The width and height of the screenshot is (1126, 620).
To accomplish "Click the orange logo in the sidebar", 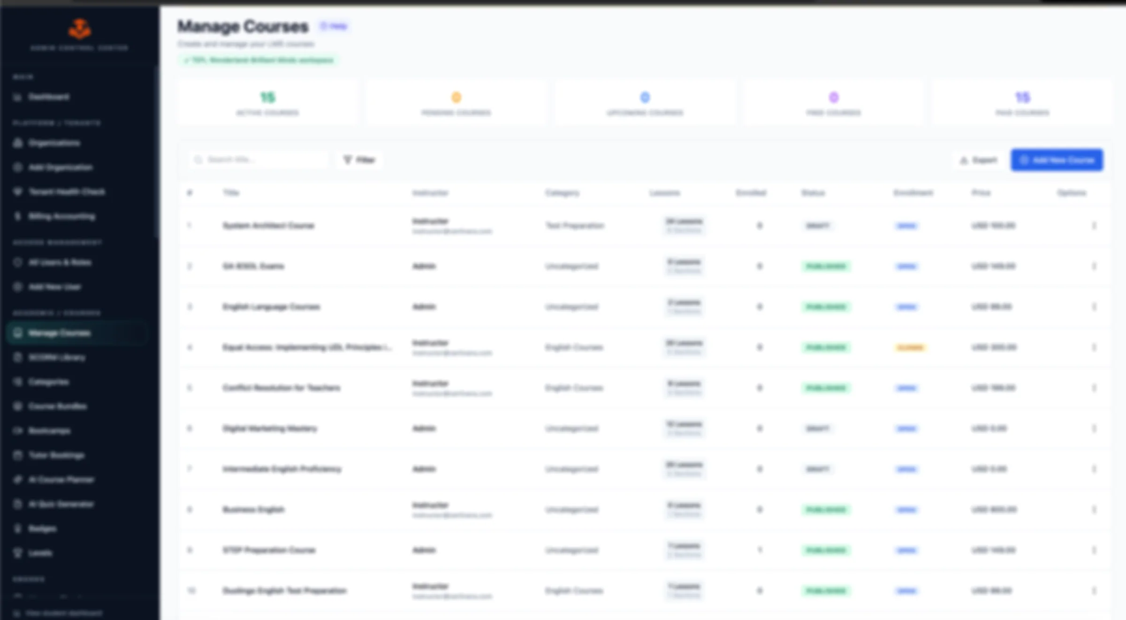I will click(79, 29).
